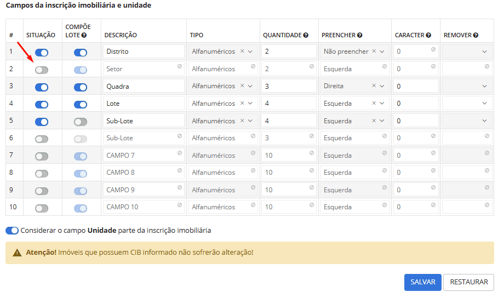View help icon for REMOVER column

pos(476,35)
